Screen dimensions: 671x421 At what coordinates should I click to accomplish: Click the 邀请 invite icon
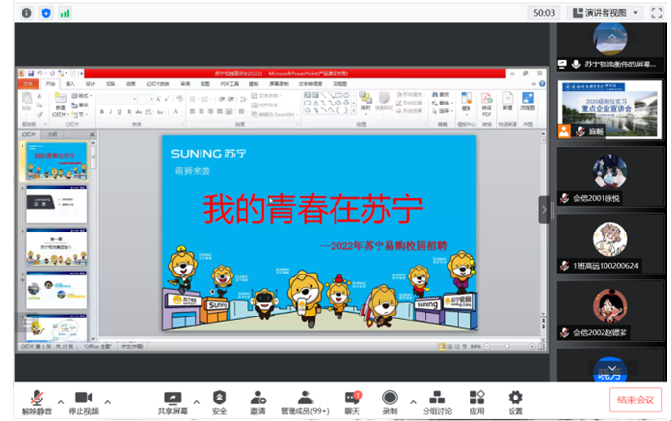pos(258,400)
